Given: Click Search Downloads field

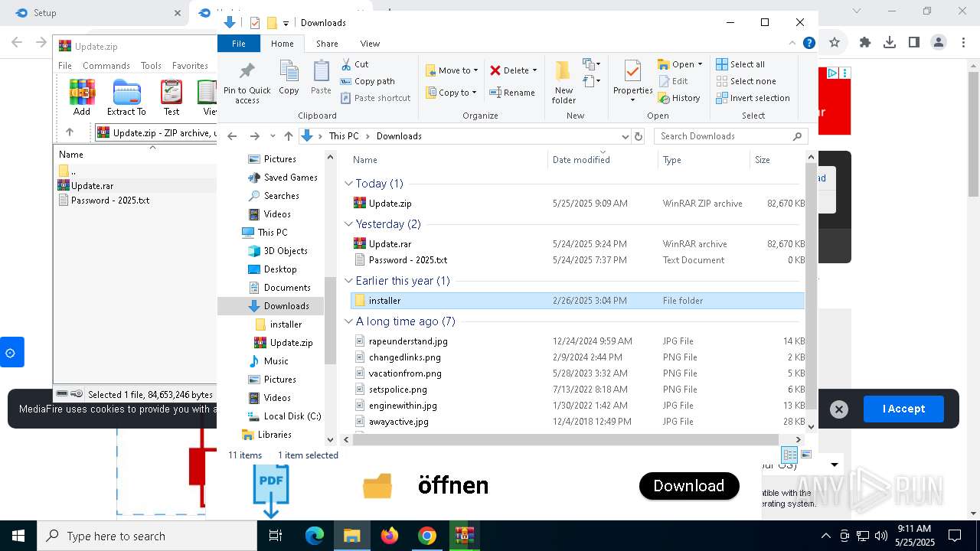Looking at the screenshot, I should (x=731, y=136).
